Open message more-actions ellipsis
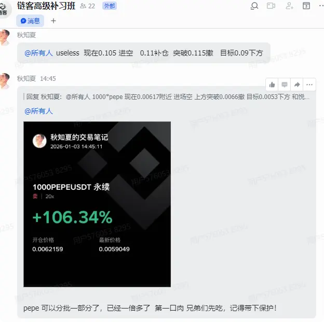 [x=309, y=85]
